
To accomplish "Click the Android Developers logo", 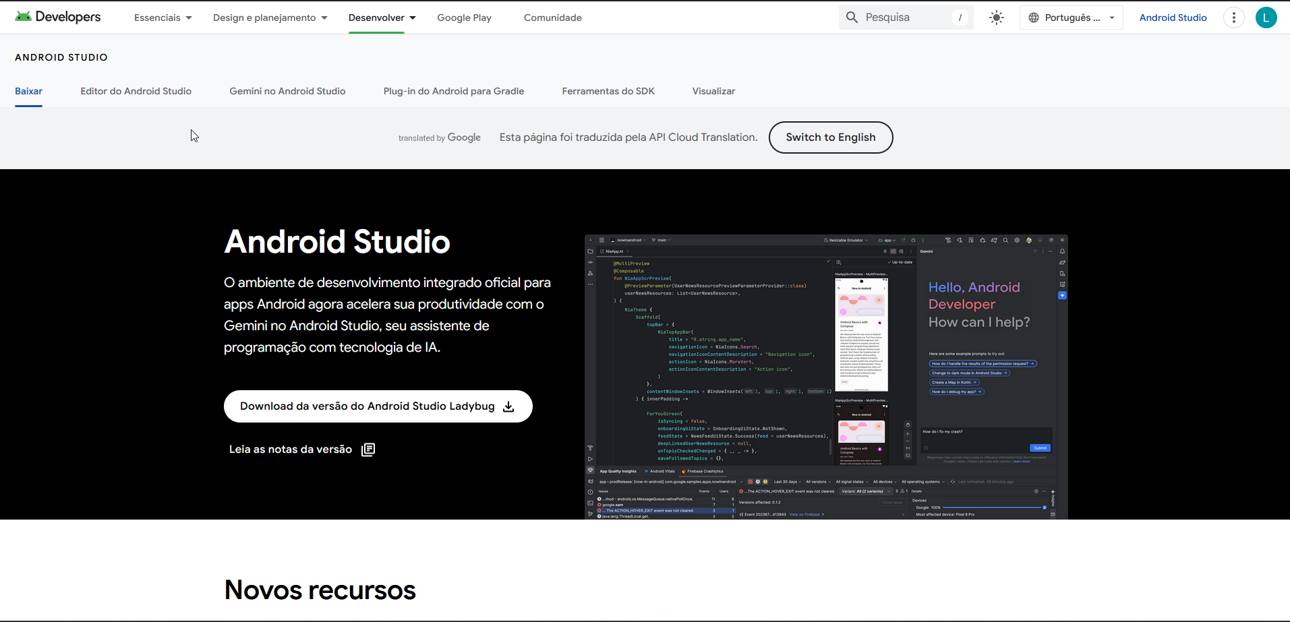I will pos(58,17).
